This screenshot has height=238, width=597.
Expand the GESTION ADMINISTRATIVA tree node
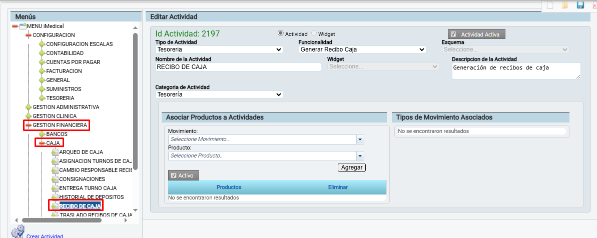coord(28,107)
